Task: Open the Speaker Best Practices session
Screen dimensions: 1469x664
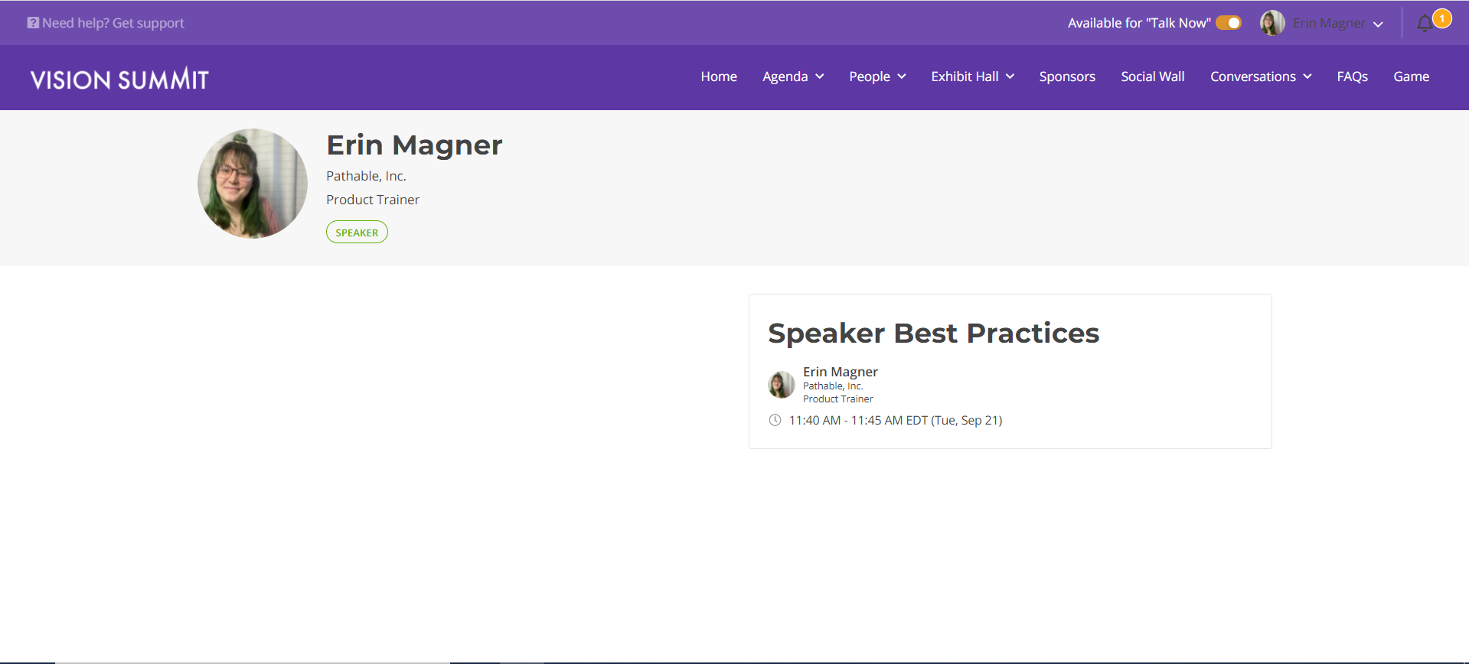Action: click(933, 333)
